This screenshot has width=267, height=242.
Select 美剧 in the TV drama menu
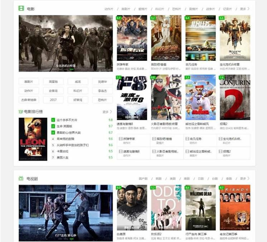(x=173, y=179)
